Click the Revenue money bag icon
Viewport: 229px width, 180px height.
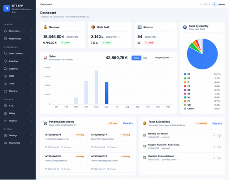45,27
